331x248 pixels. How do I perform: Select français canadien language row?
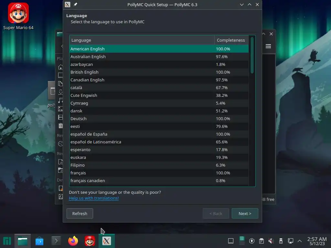pos(159,181)
